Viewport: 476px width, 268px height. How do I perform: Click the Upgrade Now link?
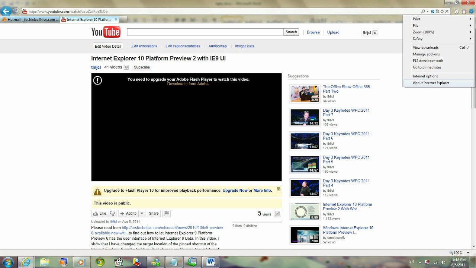235,191
